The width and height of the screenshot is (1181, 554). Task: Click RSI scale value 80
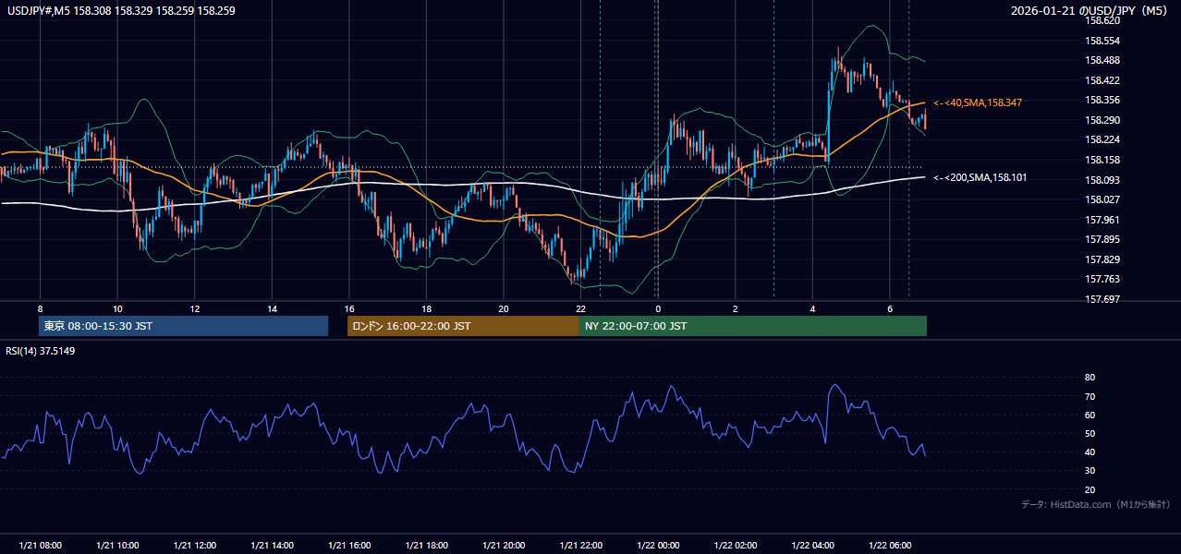1090,378
